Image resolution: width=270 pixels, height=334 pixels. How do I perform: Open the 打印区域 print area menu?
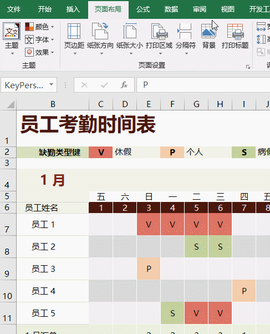coord(159,38)
